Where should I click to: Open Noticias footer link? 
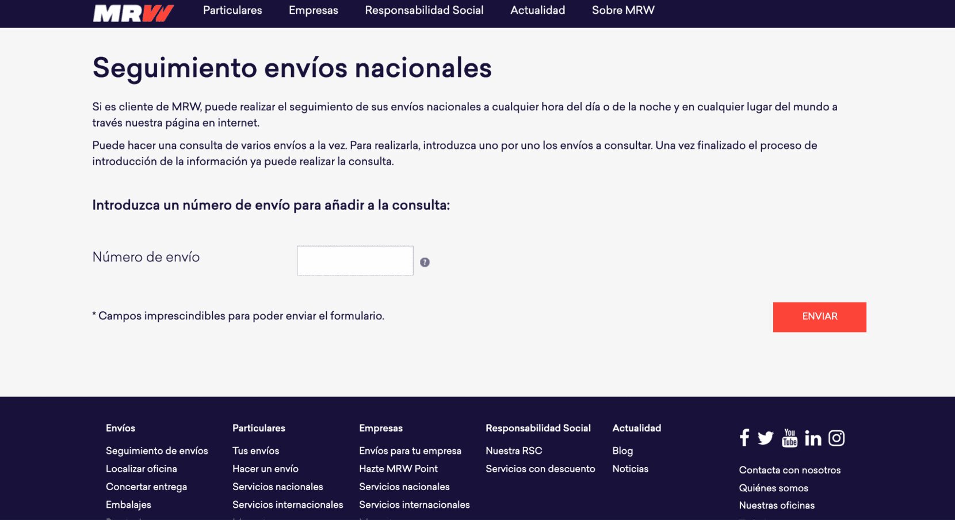(630, 469)
